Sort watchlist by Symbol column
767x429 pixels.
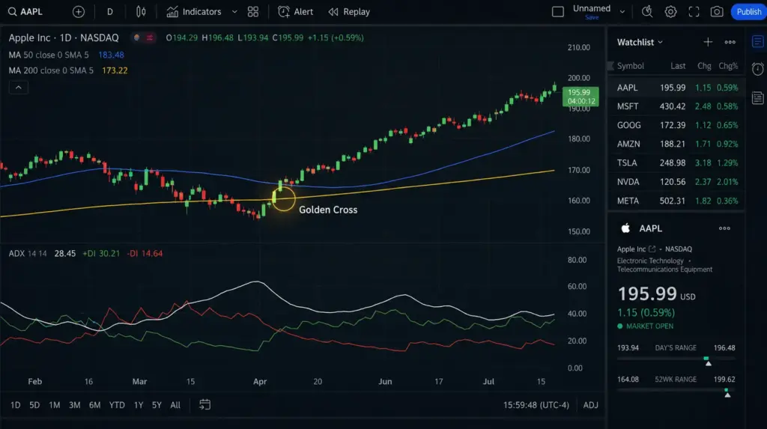(x=630, y=66)
